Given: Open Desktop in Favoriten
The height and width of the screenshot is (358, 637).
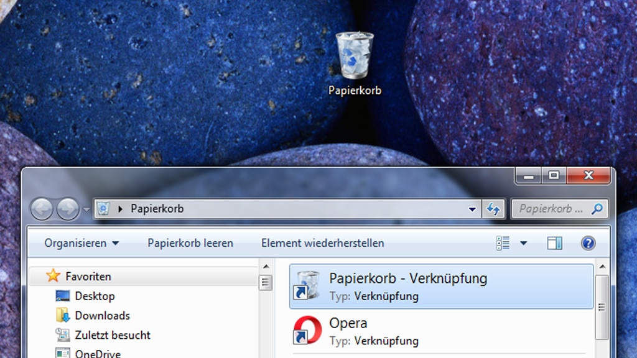Looking at the screenshot, I should coord(95,296).
